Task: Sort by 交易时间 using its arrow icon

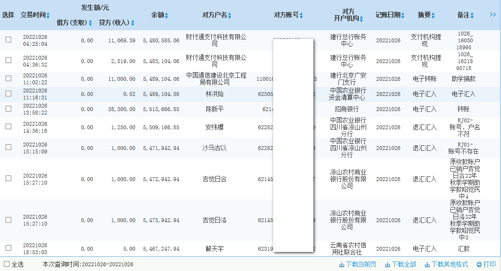Action: tap(48, 15)
